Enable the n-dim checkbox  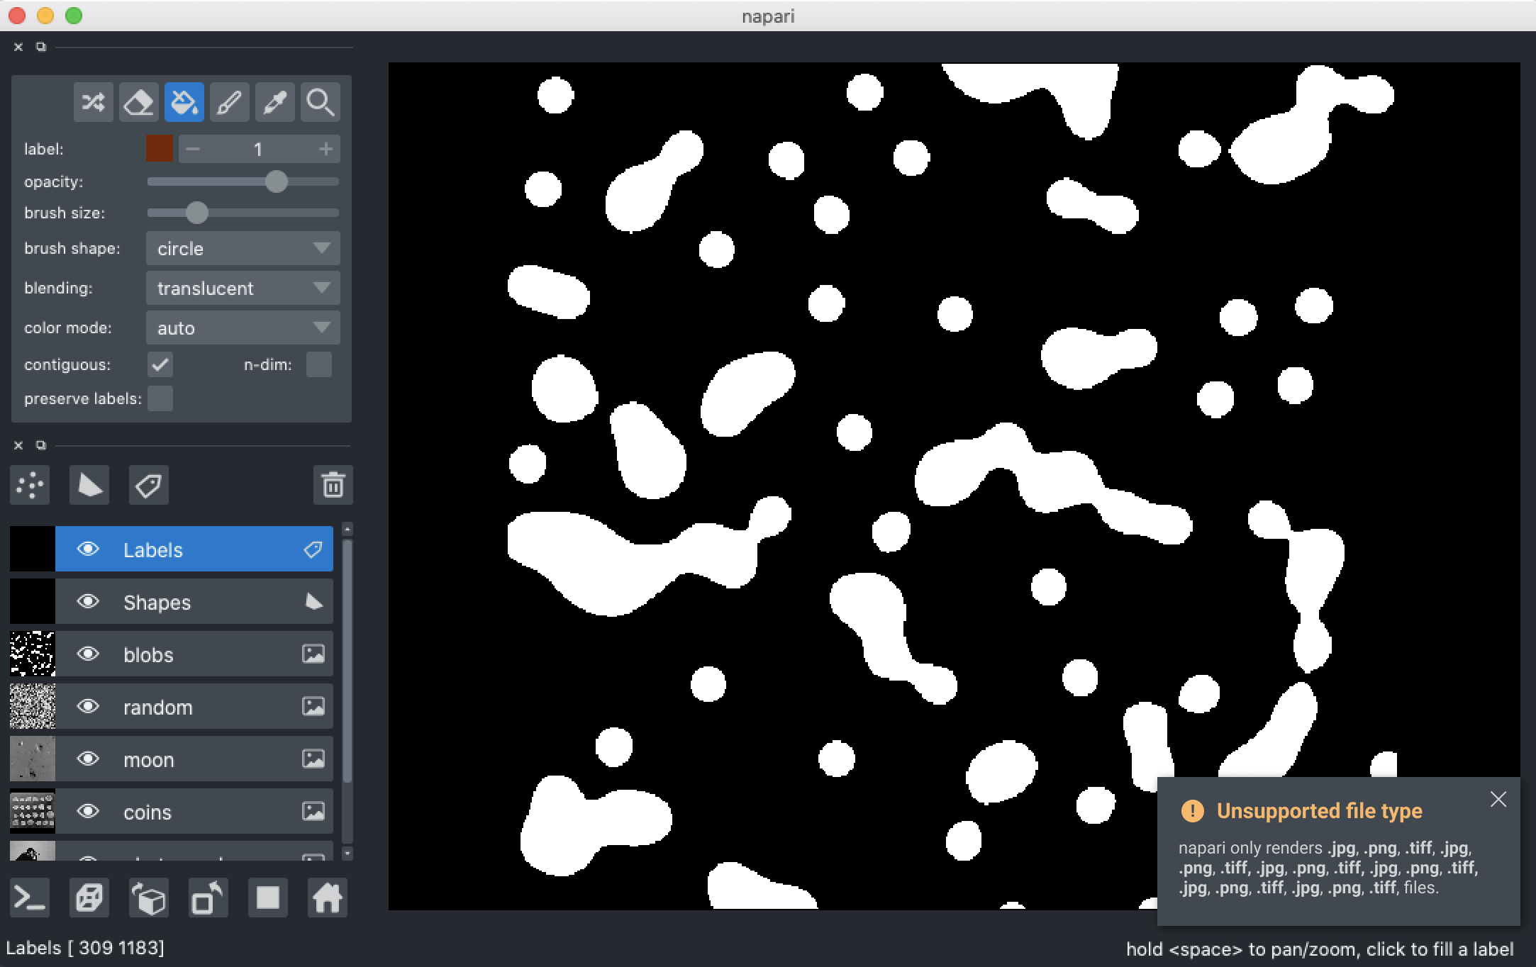[319, 365]
